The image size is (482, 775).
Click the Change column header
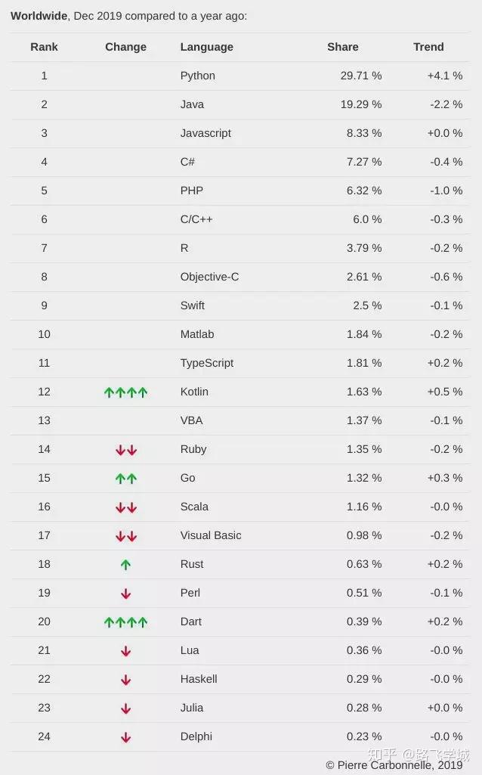point(125,47)
